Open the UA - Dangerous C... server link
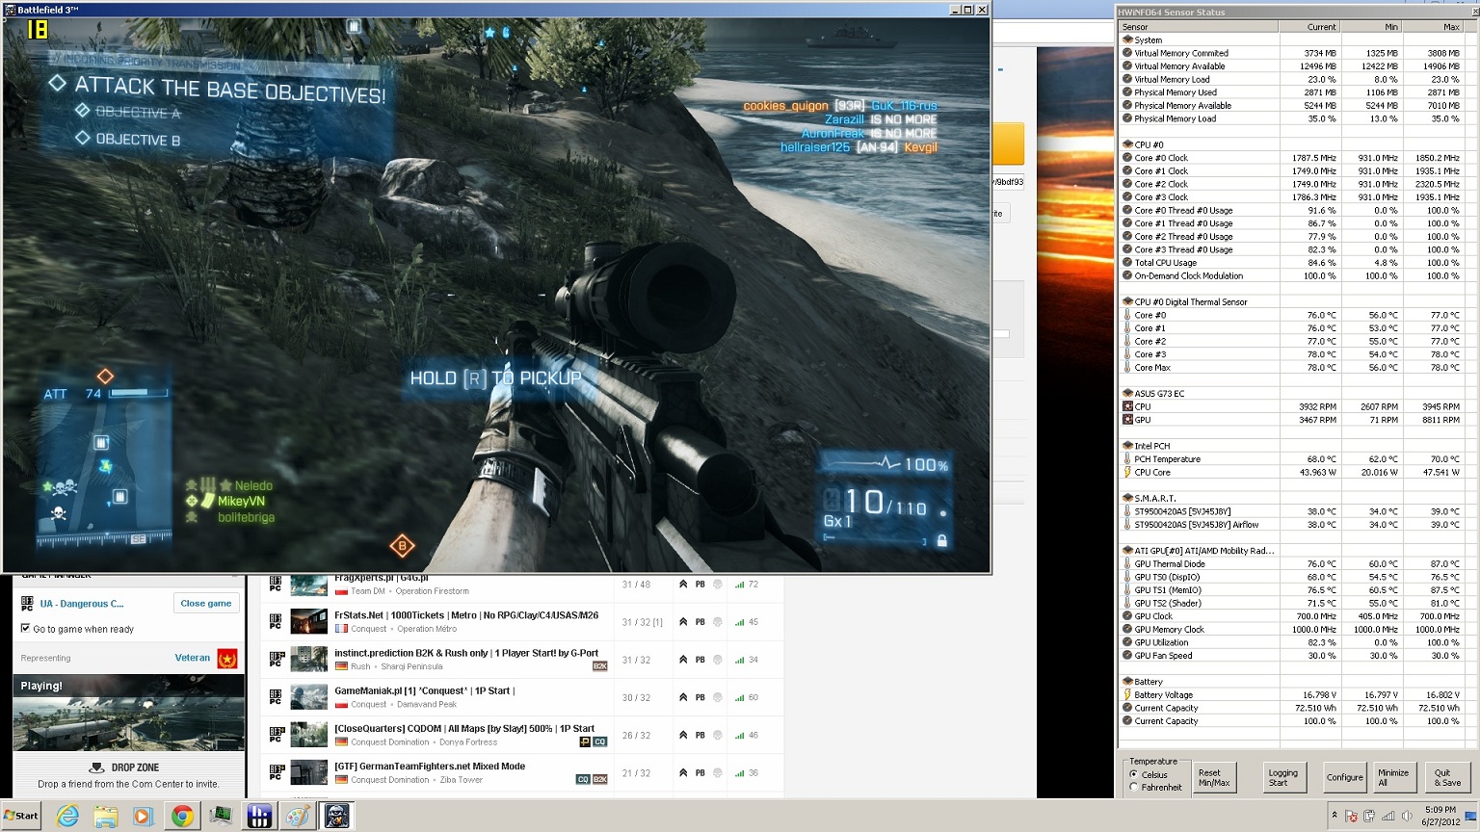The height and width of the screenshot is (832, 1480). tap(82, 604)
